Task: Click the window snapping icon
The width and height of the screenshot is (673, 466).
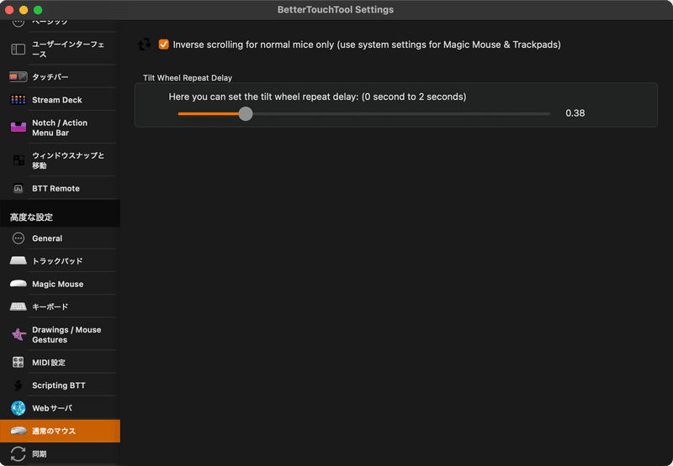Action: [x=19, y=160]
